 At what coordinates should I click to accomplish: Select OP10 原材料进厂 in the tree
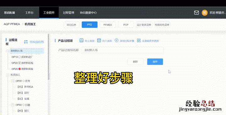(22, 57)
